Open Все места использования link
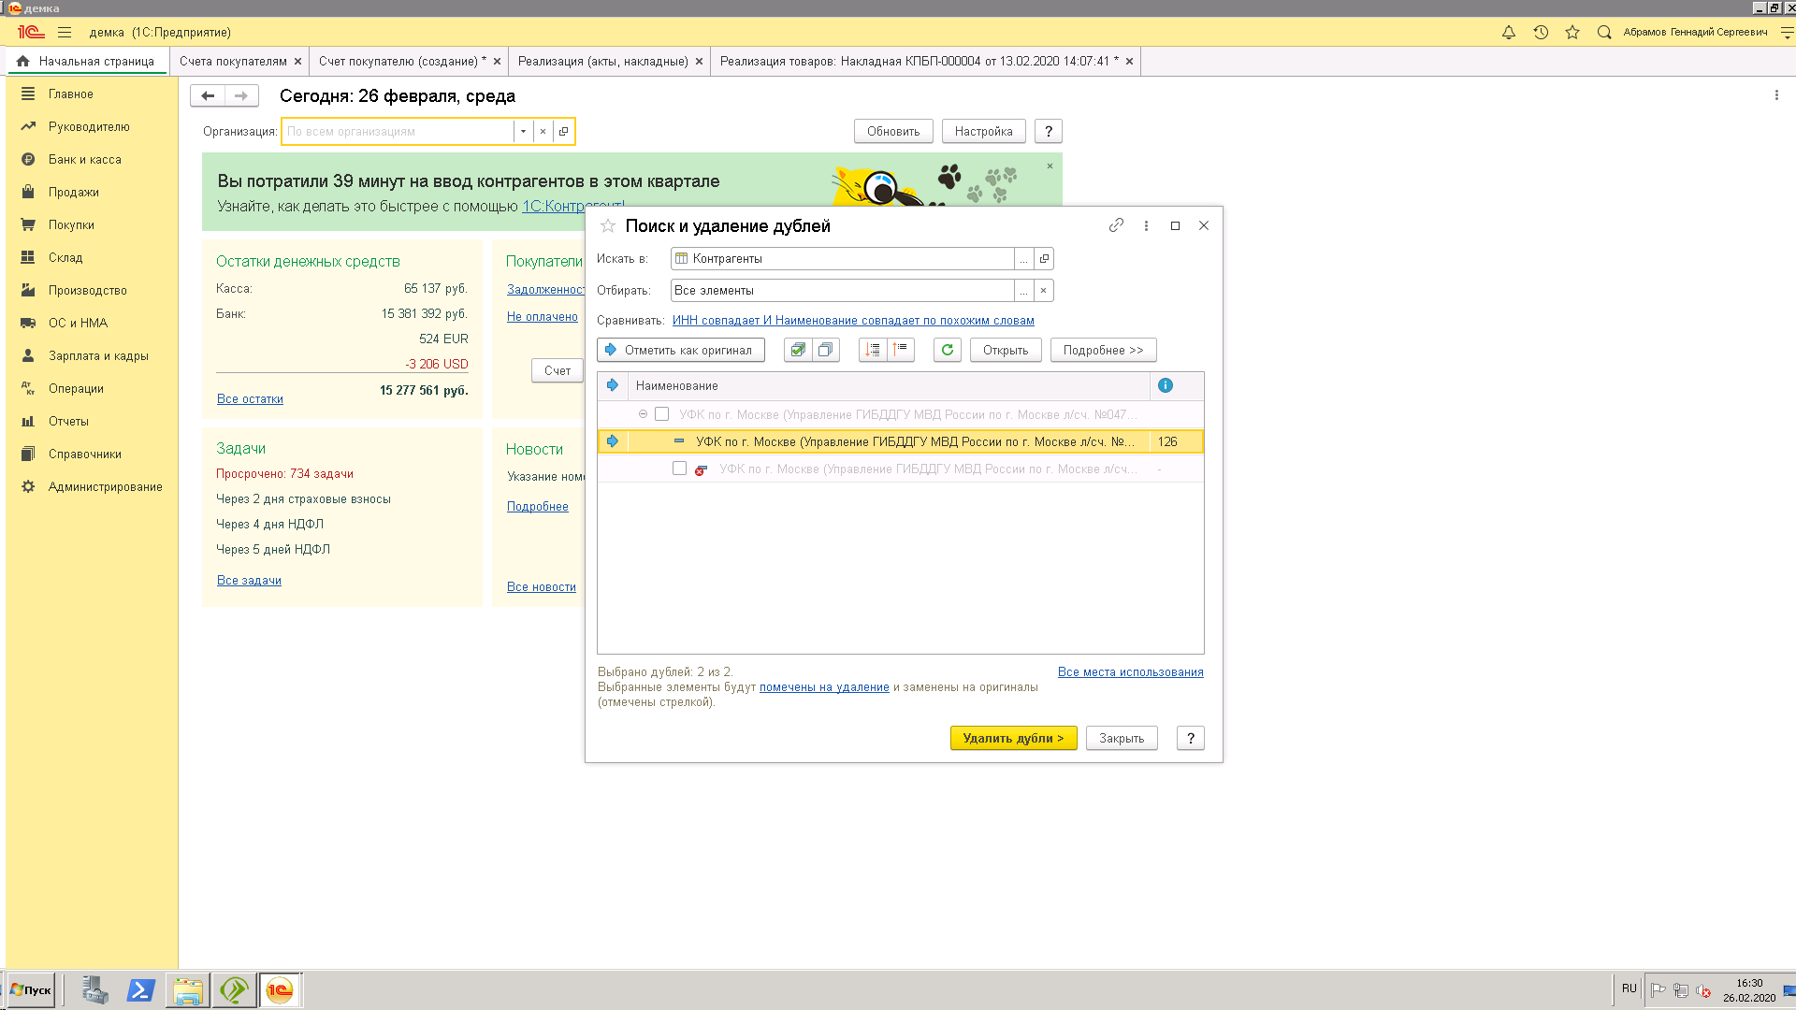The height and width of the screenshot is (1010, 1796). pyautogui.click(x=1130, y=672)
